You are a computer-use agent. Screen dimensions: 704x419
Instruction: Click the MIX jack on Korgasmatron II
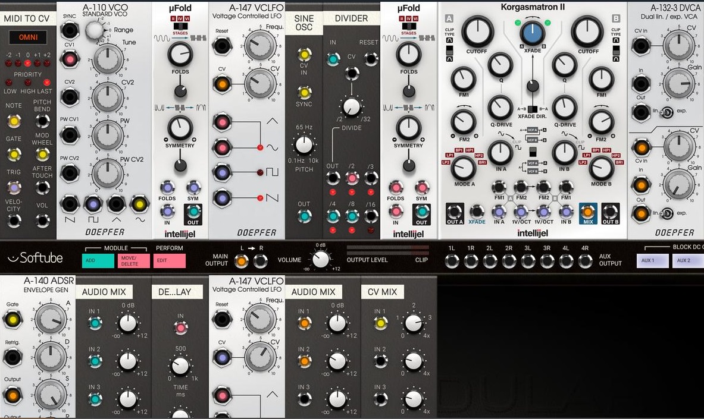click(588, 212)
